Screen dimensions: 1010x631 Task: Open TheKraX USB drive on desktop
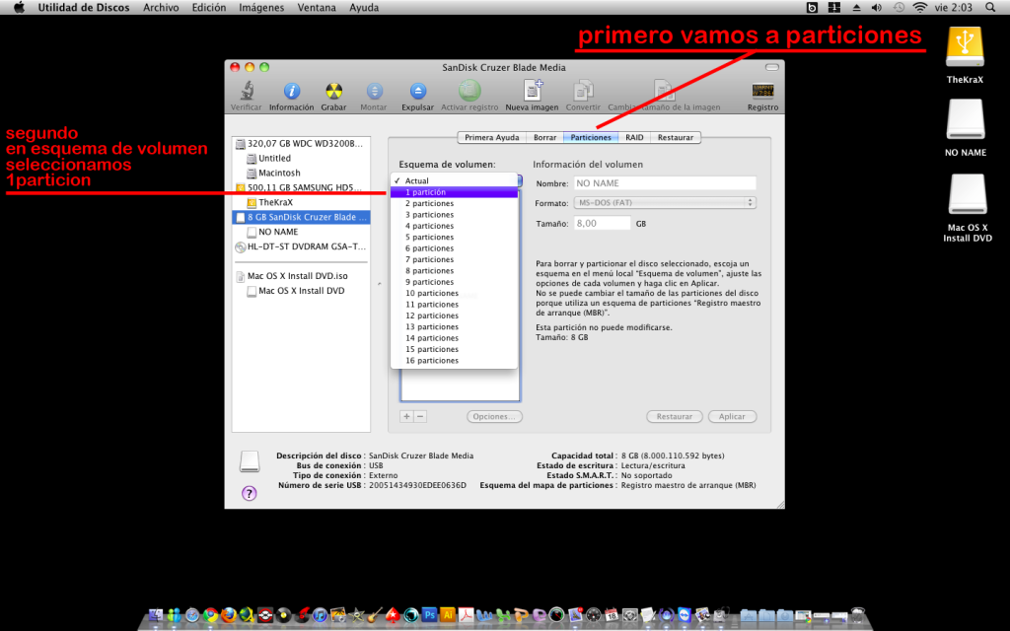[x=965, y=46]
